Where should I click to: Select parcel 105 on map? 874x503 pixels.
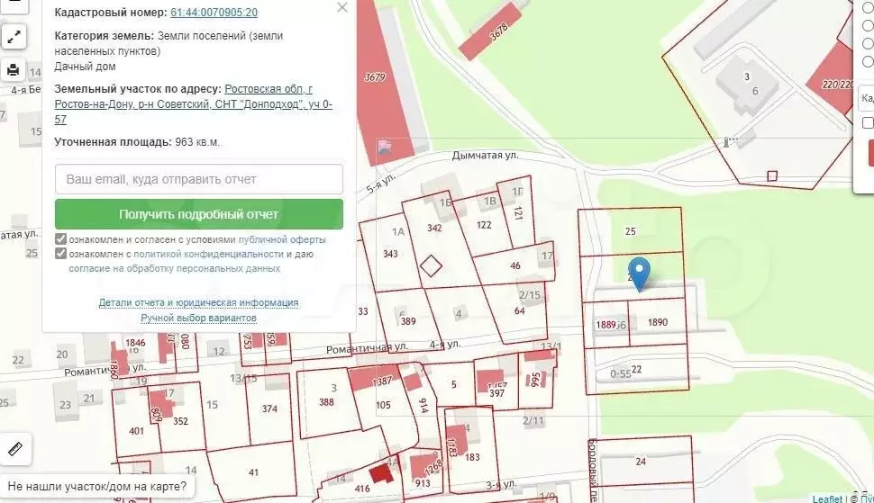pyautogui.click(x=383, y=405)
